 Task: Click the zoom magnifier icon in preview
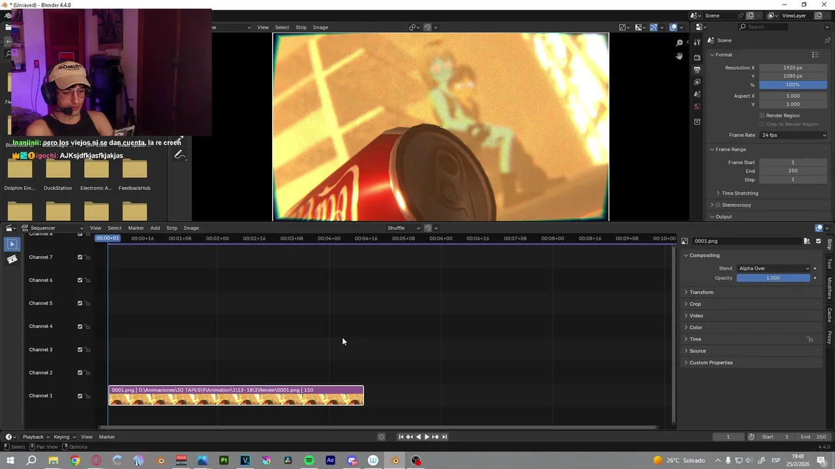679,43
